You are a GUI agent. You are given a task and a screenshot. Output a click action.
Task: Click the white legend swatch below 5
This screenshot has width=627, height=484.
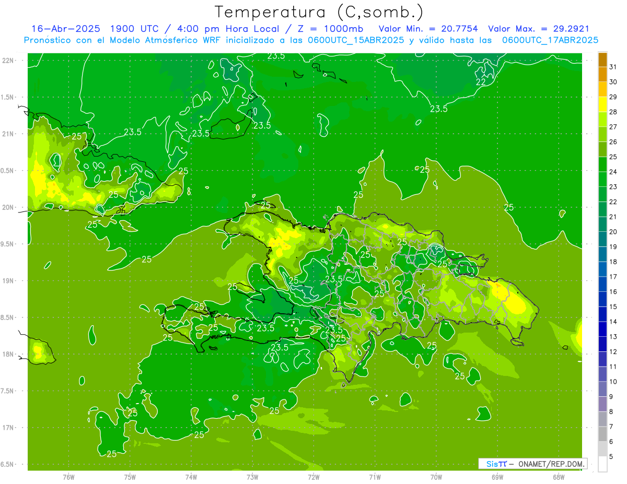tap(602, 464)
